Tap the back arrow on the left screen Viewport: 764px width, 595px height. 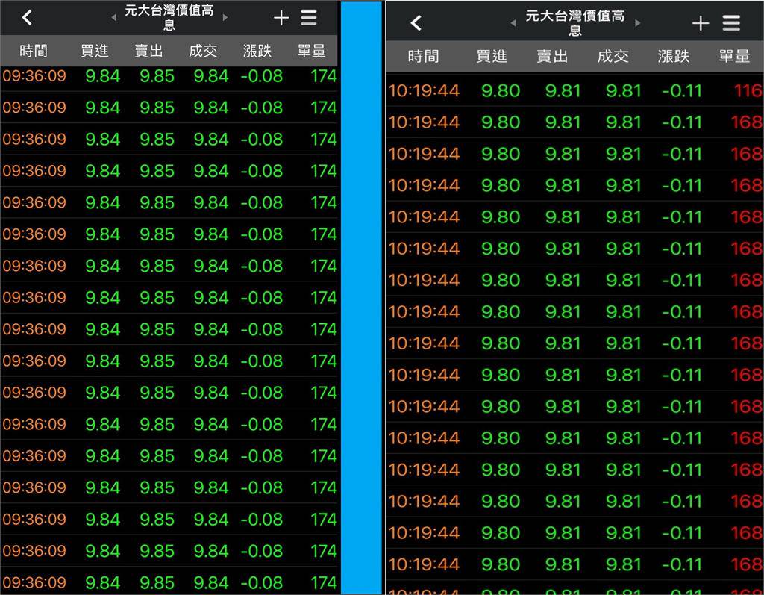27,16
